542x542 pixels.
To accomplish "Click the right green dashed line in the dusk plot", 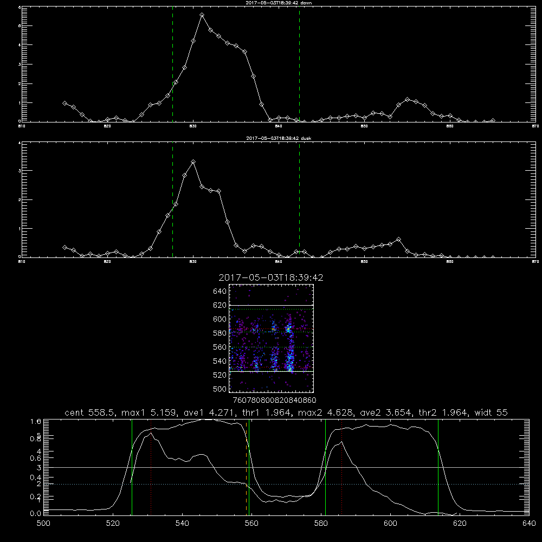I will 299,200.
